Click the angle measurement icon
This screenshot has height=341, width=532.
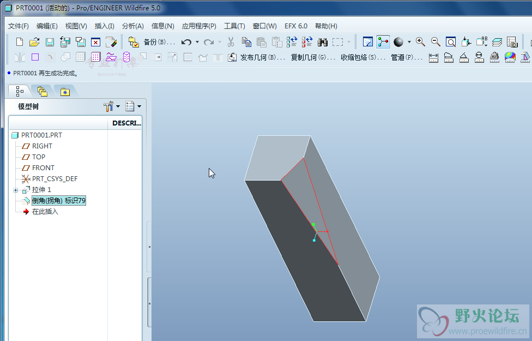point(464,57)
